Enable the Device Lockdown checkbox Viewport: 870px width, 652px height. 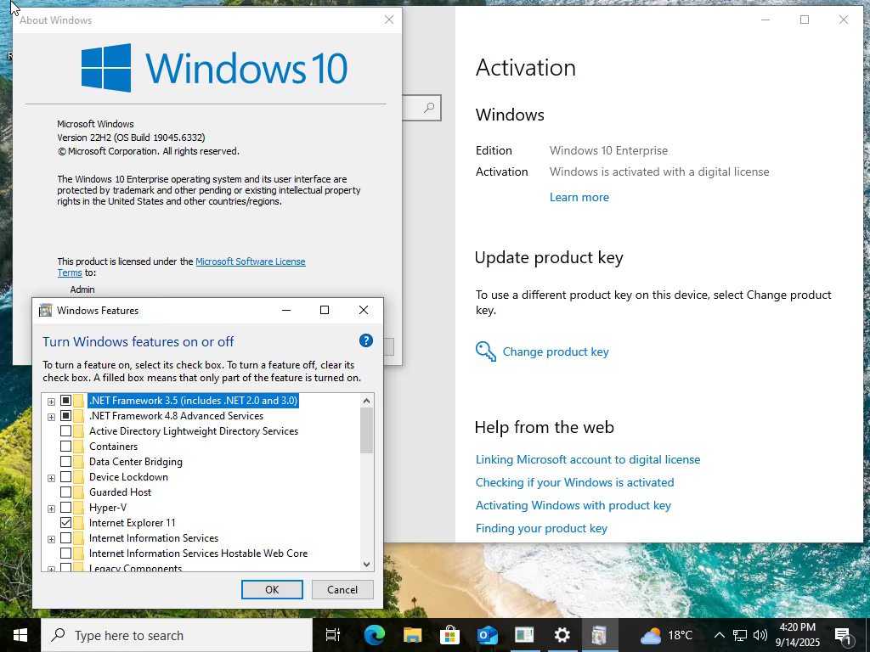click(x=65, y=477)
